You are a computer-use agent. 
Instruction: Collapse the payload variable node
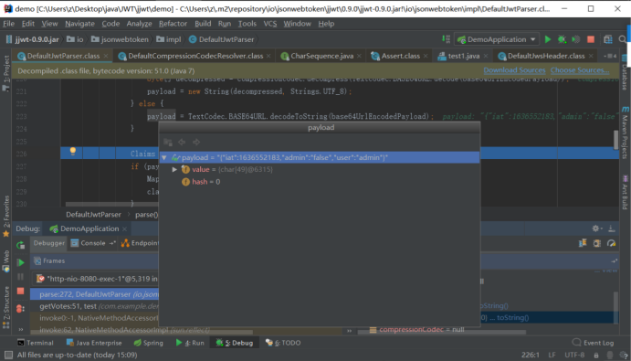coord(164,157)
